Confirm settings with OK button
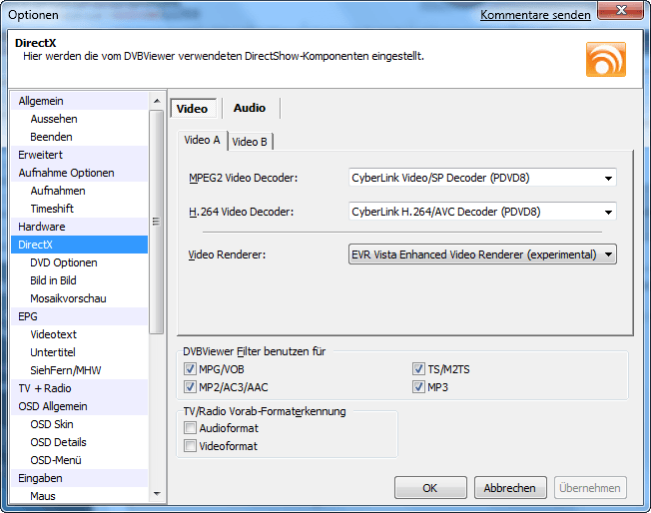Screen dimensions: 651x513 pos(430,488)
